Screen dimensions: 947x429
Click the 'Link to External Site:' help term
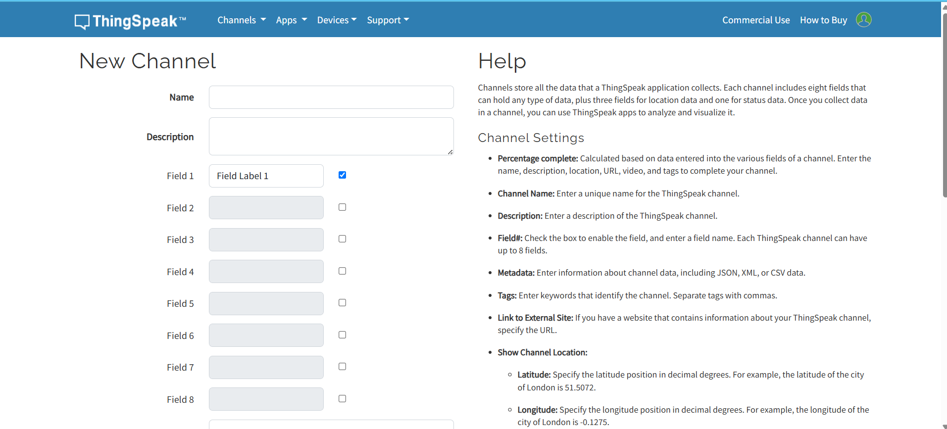(x=536, y=318)
